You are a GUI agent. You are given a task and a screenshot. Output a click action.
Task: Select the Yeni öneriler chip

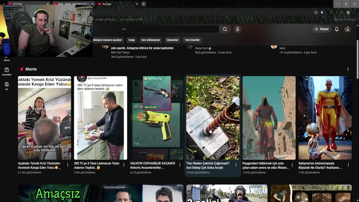[x=192, y=40]
